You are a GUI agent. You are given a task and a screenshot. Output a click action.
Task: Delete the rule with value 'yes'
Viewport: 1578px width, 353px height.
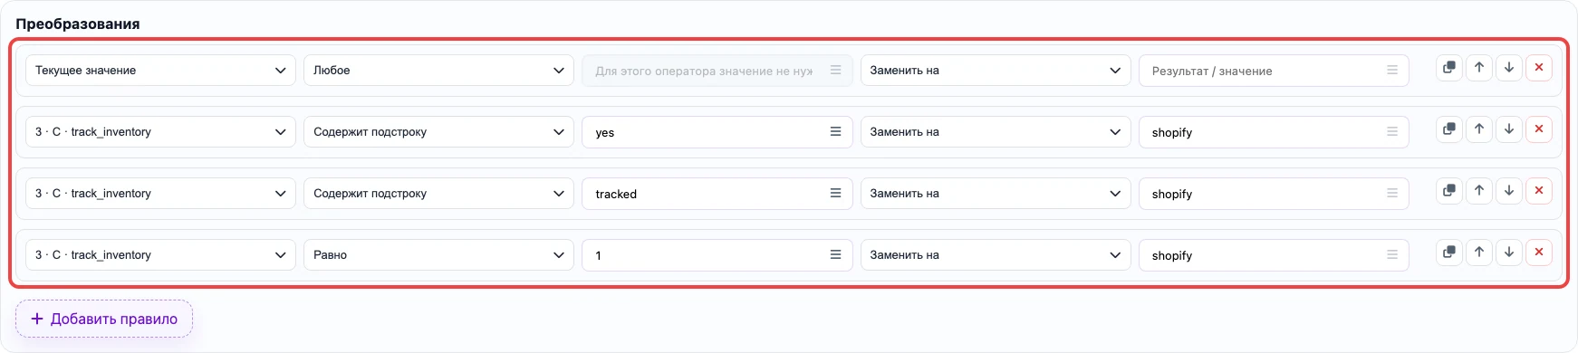pos(1539,129)
